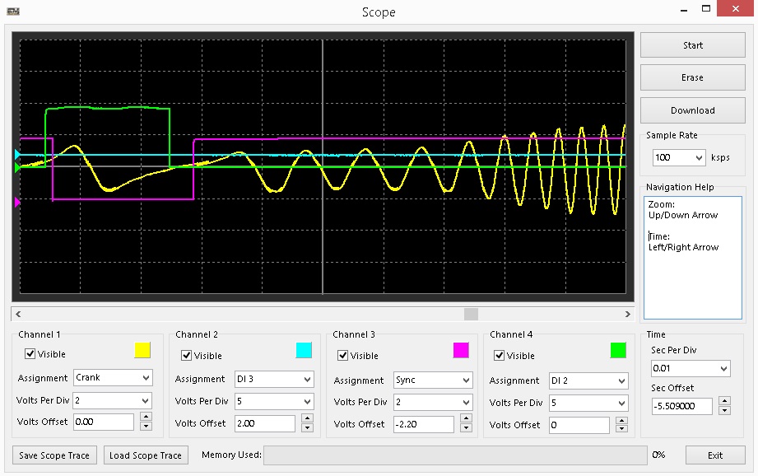Maximize the Scope window

[706, 9]
